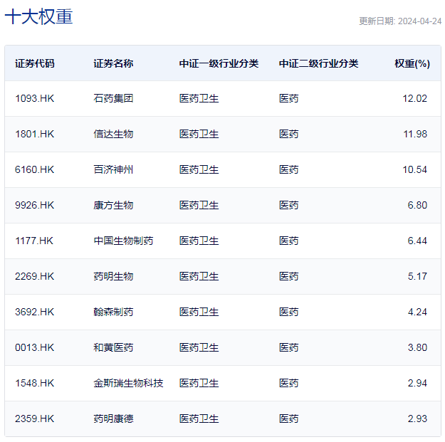Select stock name 金斯瑞生物科技

[x=128, y=383]
